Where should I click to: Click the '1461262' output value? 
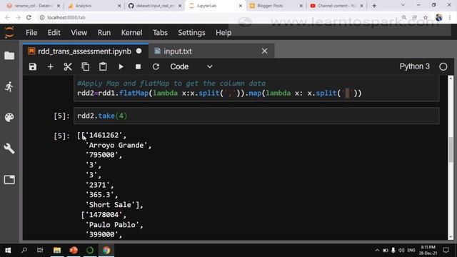[x=104, y=135]
